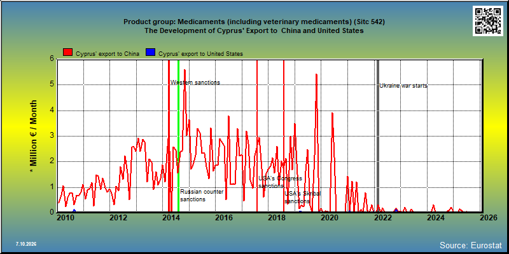
Task: Click the '2014' x-axis label
Action: (171, 218)
